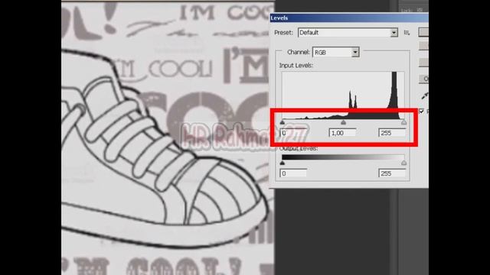Image resolution: width=490 pixels, height=275 pixels.
Task: Open the Preset options menu icon
Action: coord(407,33)
